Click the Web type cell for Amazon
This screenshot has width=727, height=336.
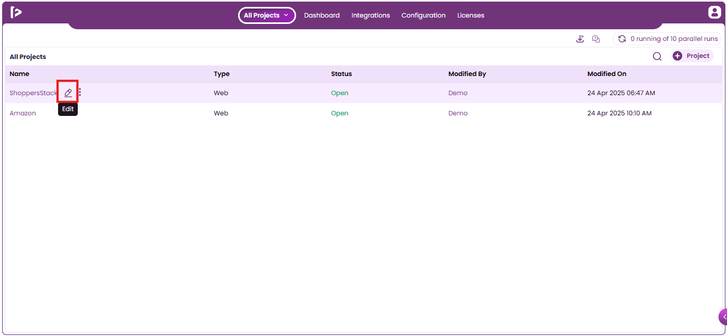[221, 113]
